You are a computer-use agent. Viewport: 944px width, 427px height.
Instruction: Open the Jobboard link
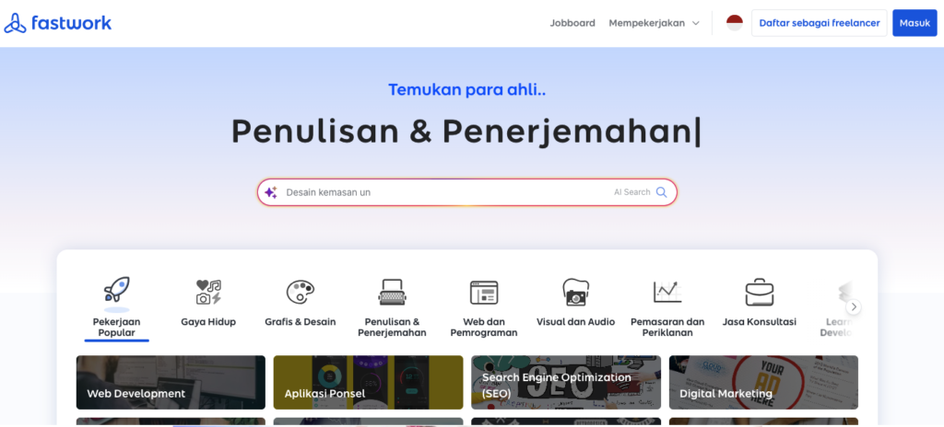pos(572,23)
